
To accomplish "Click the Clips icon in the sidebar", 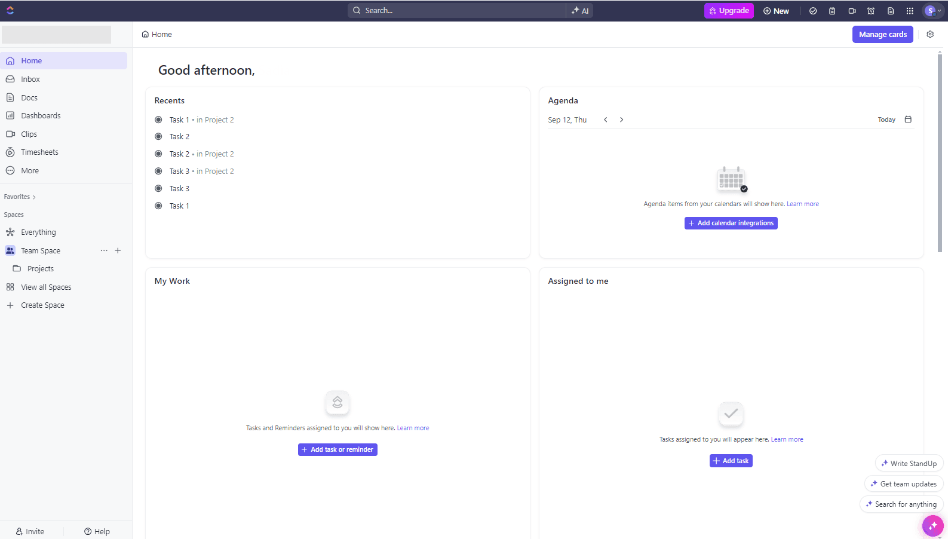I will pyautogui.click(x=10, y=134).
